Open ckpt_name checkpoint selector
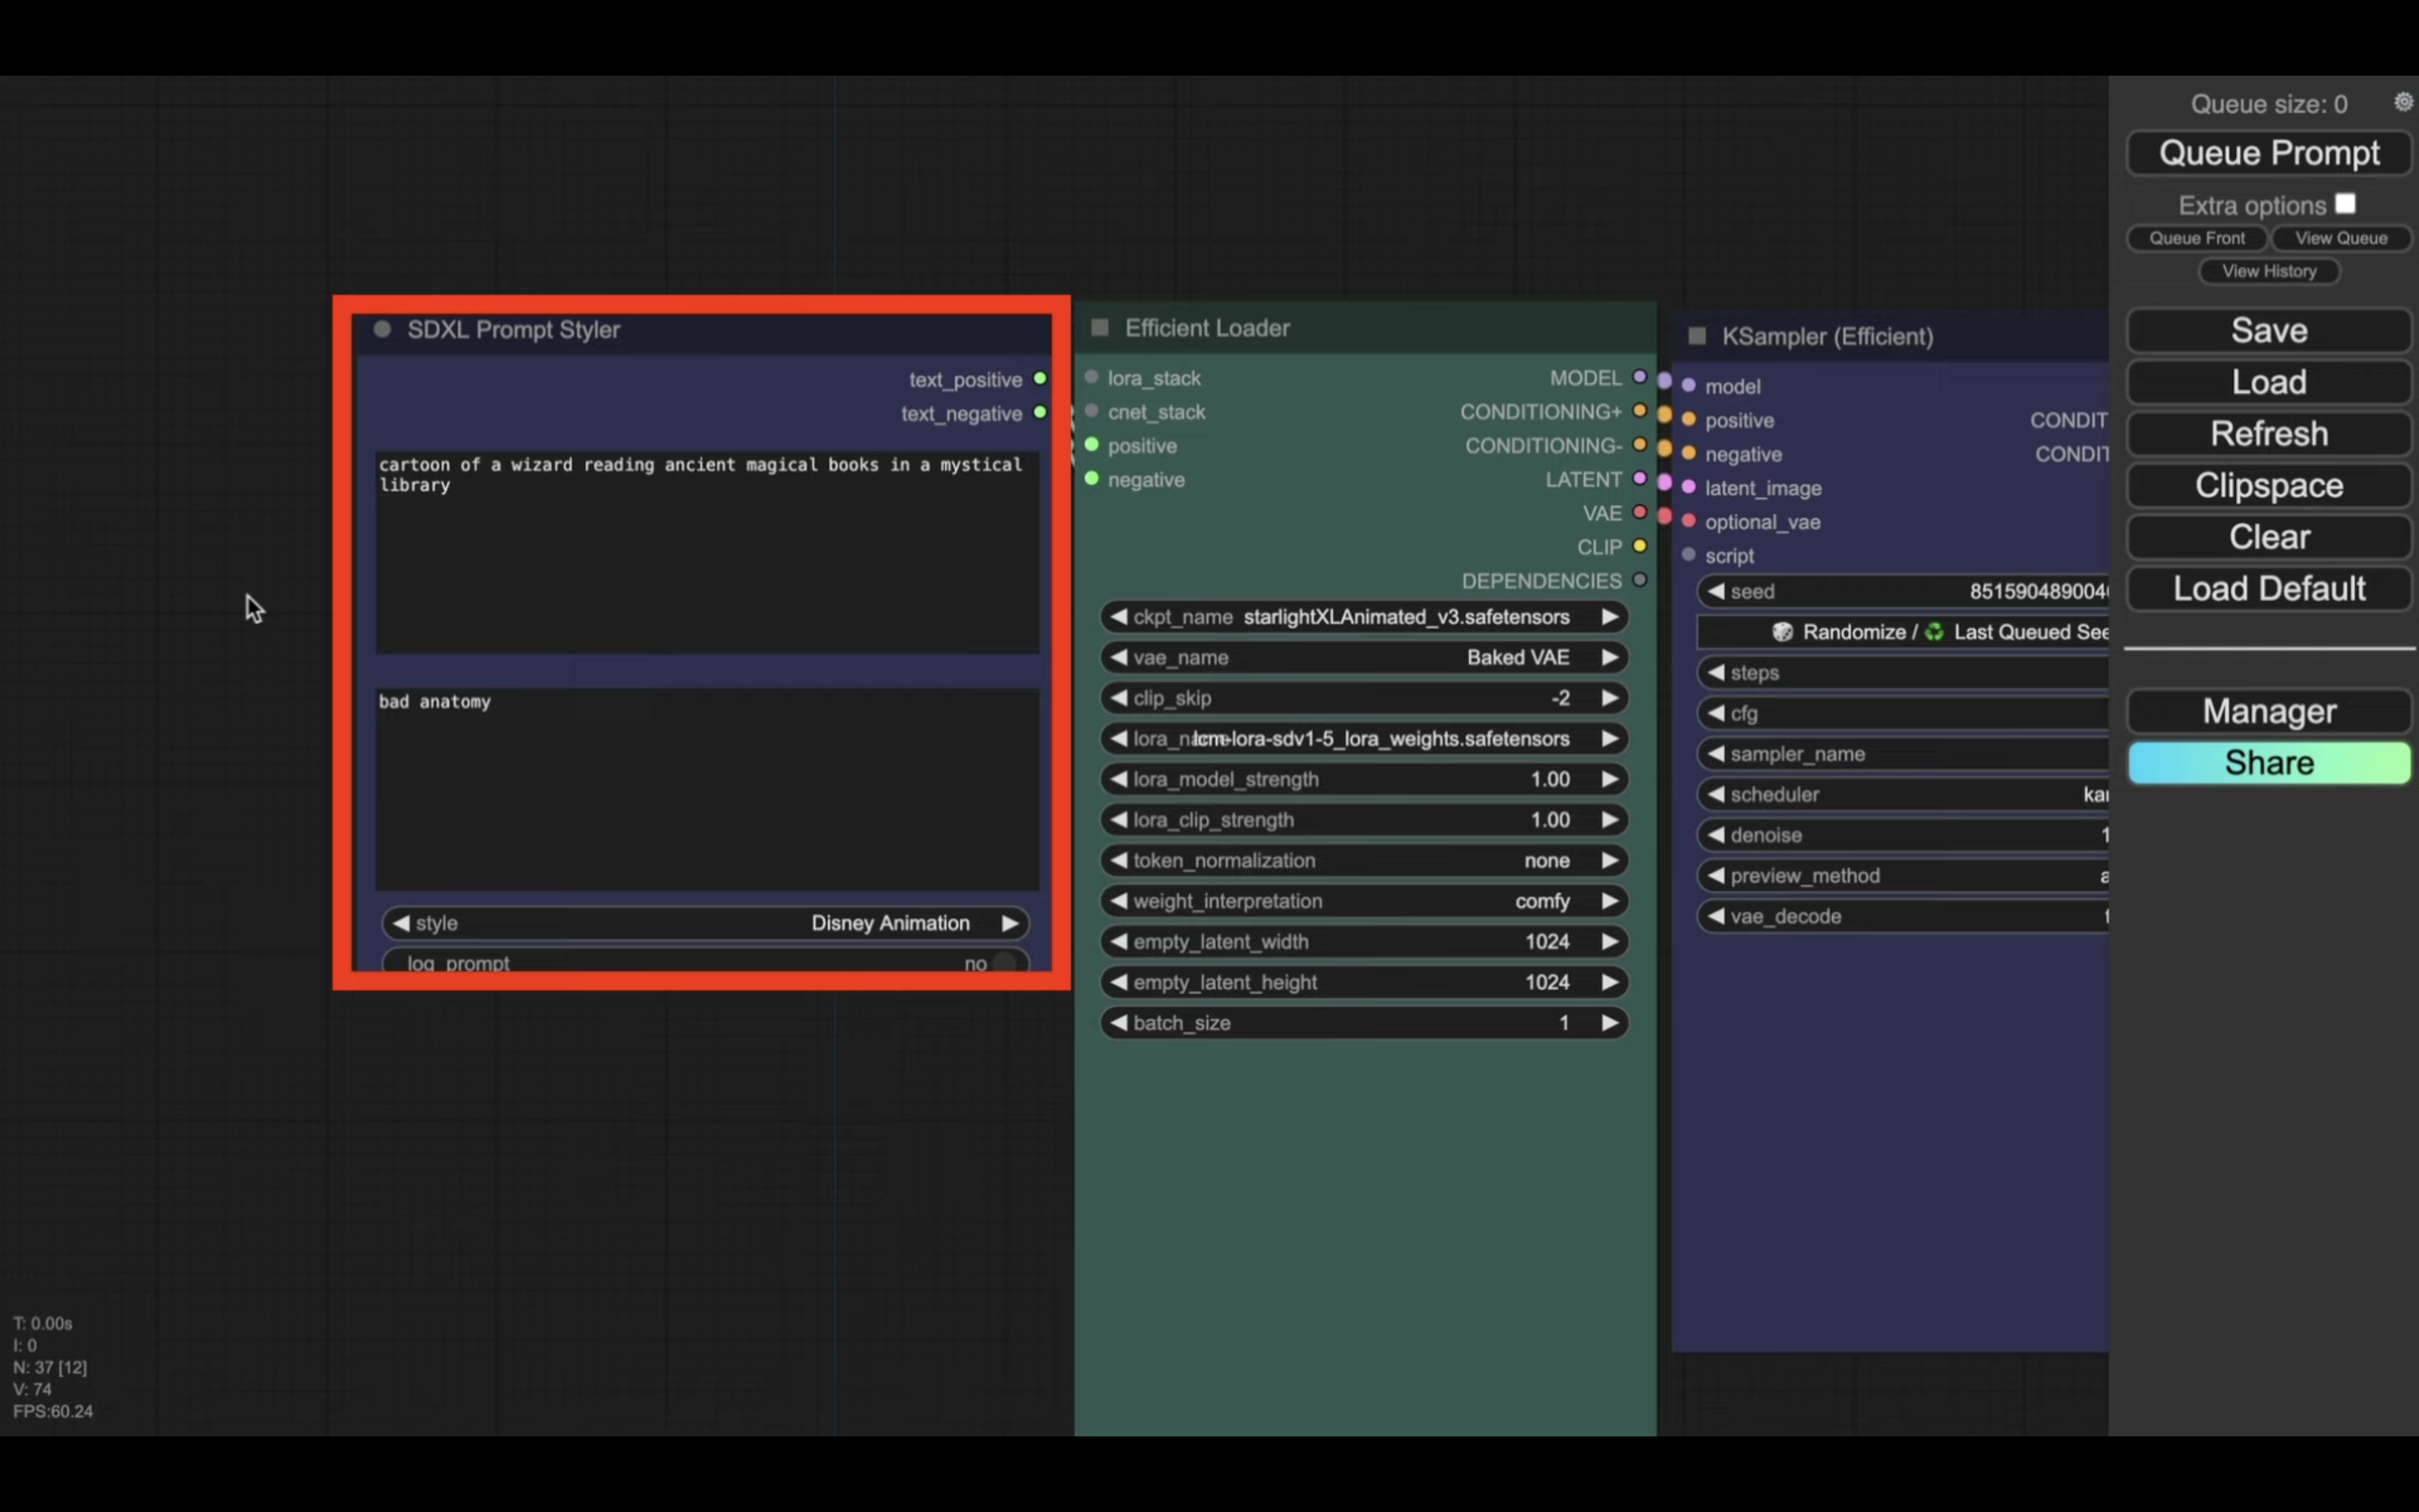 point(1364,617)
